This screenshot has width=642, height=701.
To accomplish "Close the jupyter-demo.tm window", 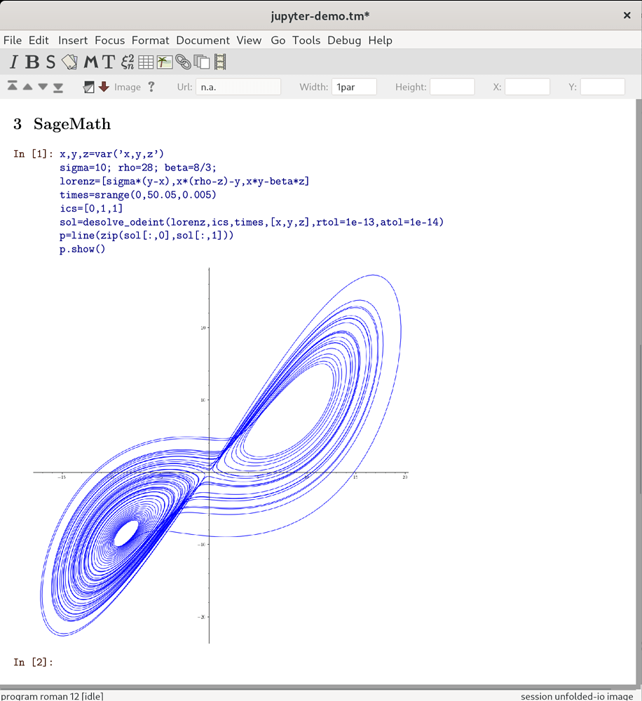I will pos(627,15).
